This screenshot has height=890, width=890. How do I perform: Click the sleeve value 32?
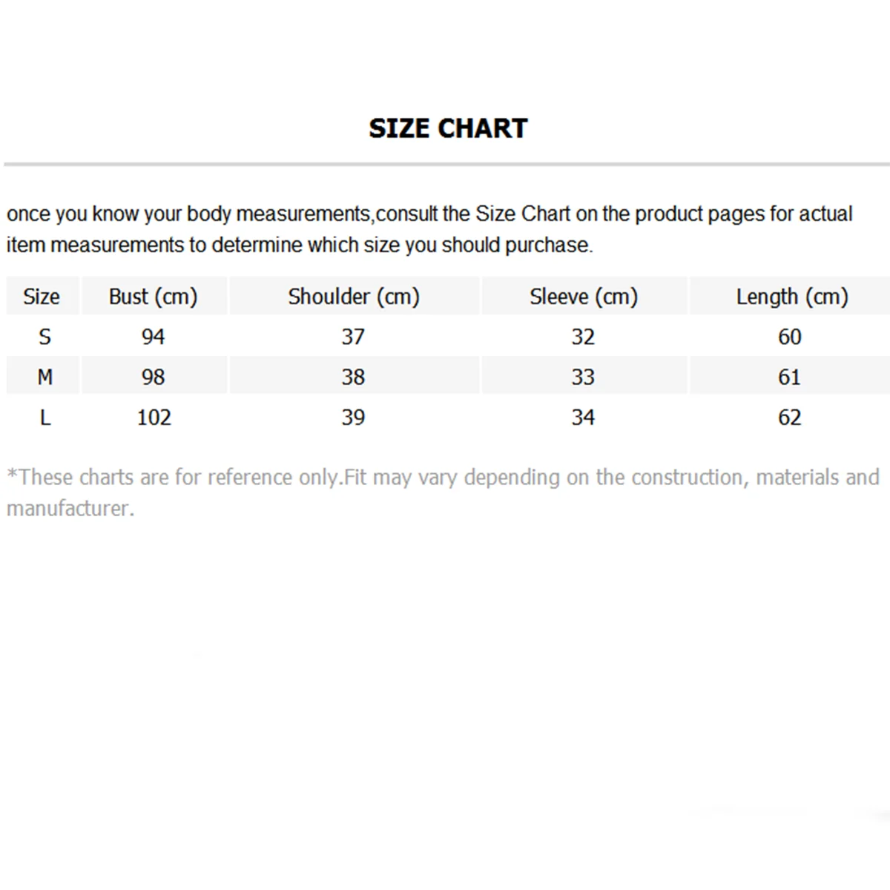pos(583,337)
